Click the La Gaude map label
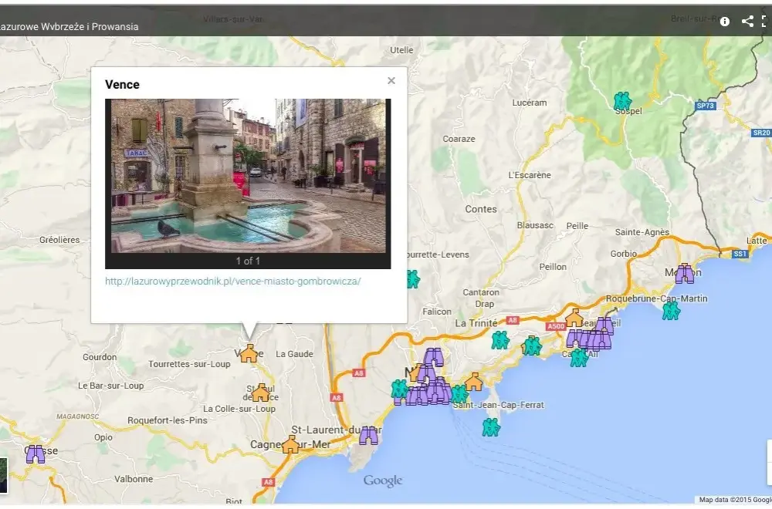This screenshot has height=509, width=772. coord(294,353)
